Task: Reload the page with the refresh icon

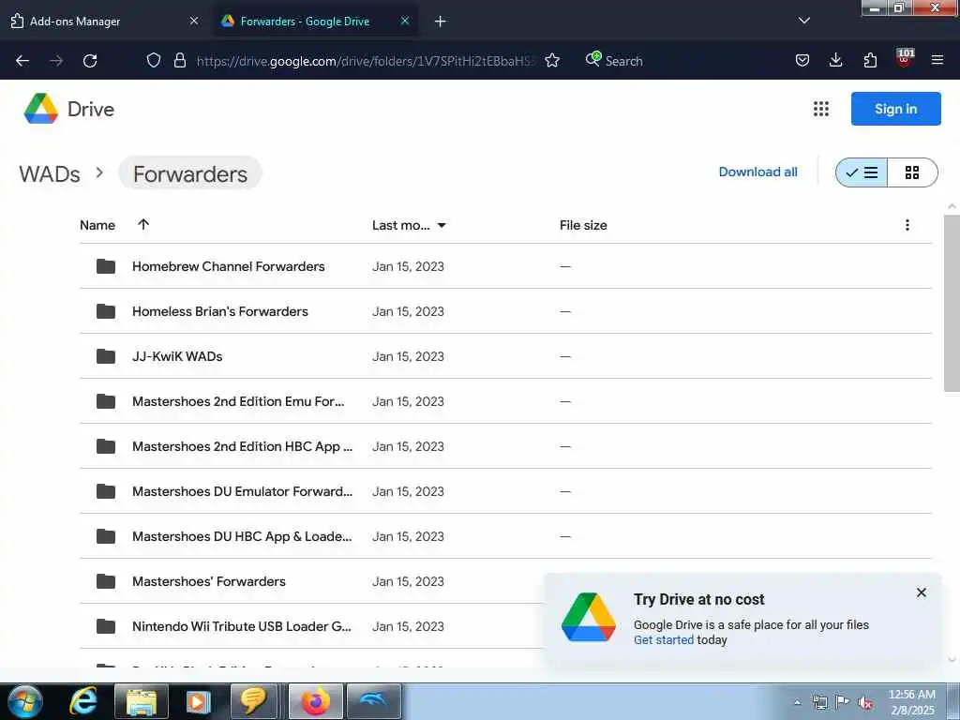Action: click(x=90, y=61)
